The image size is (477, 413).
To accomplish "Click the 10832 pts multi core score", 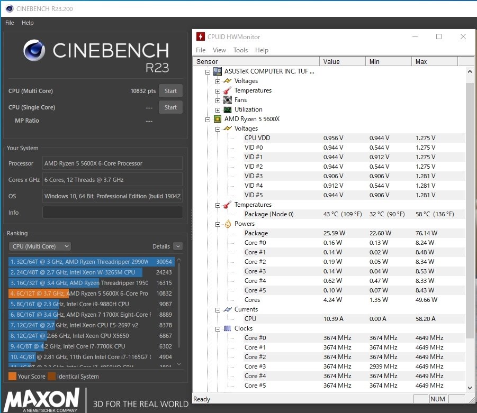I will tap(143, 91).
